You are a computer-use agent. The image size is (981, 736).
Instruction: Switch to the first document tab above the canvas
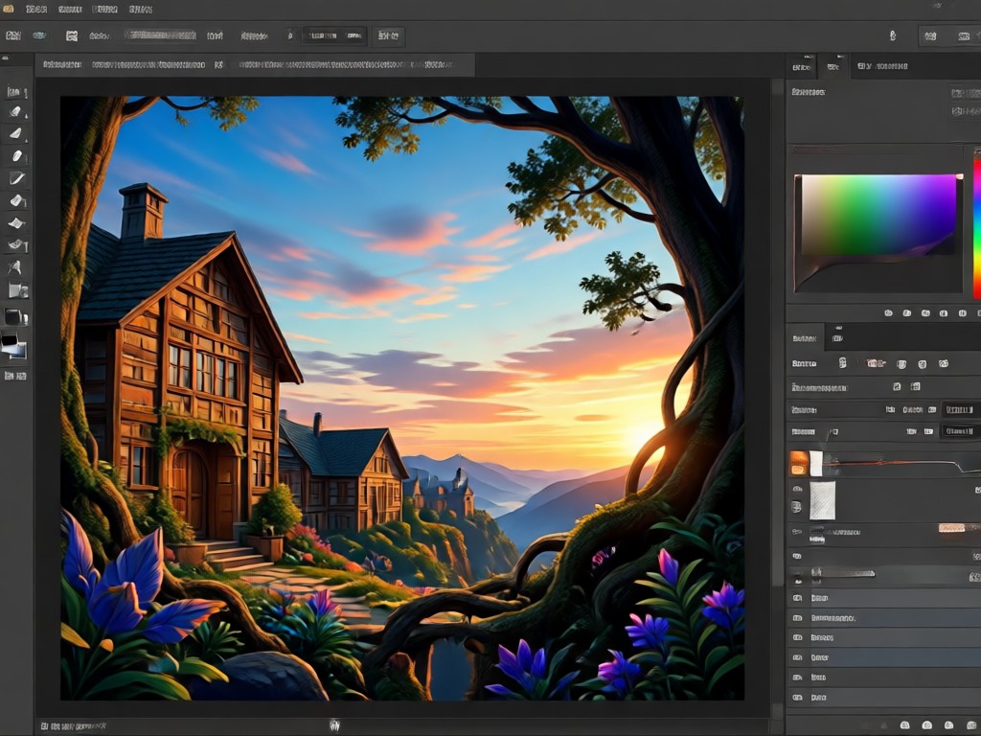(x=62, y=64)
